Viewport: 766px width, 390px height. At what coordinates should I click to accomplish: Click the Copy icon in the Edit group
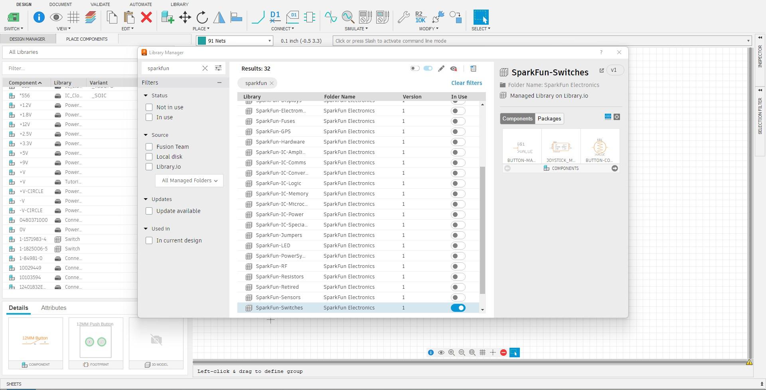point(112,17)
